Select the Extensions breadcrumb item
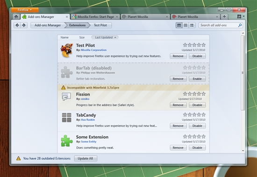Screen dimensions: 257x177 click(x=78, y=25)
